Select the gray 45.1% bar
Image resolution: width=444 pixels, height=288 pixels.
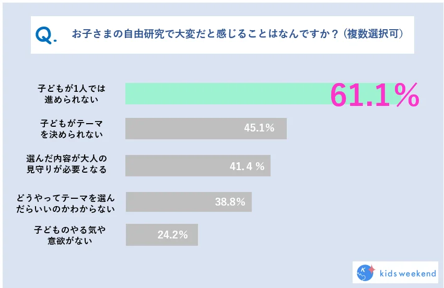pyautogui.click(x=206, y=128)
